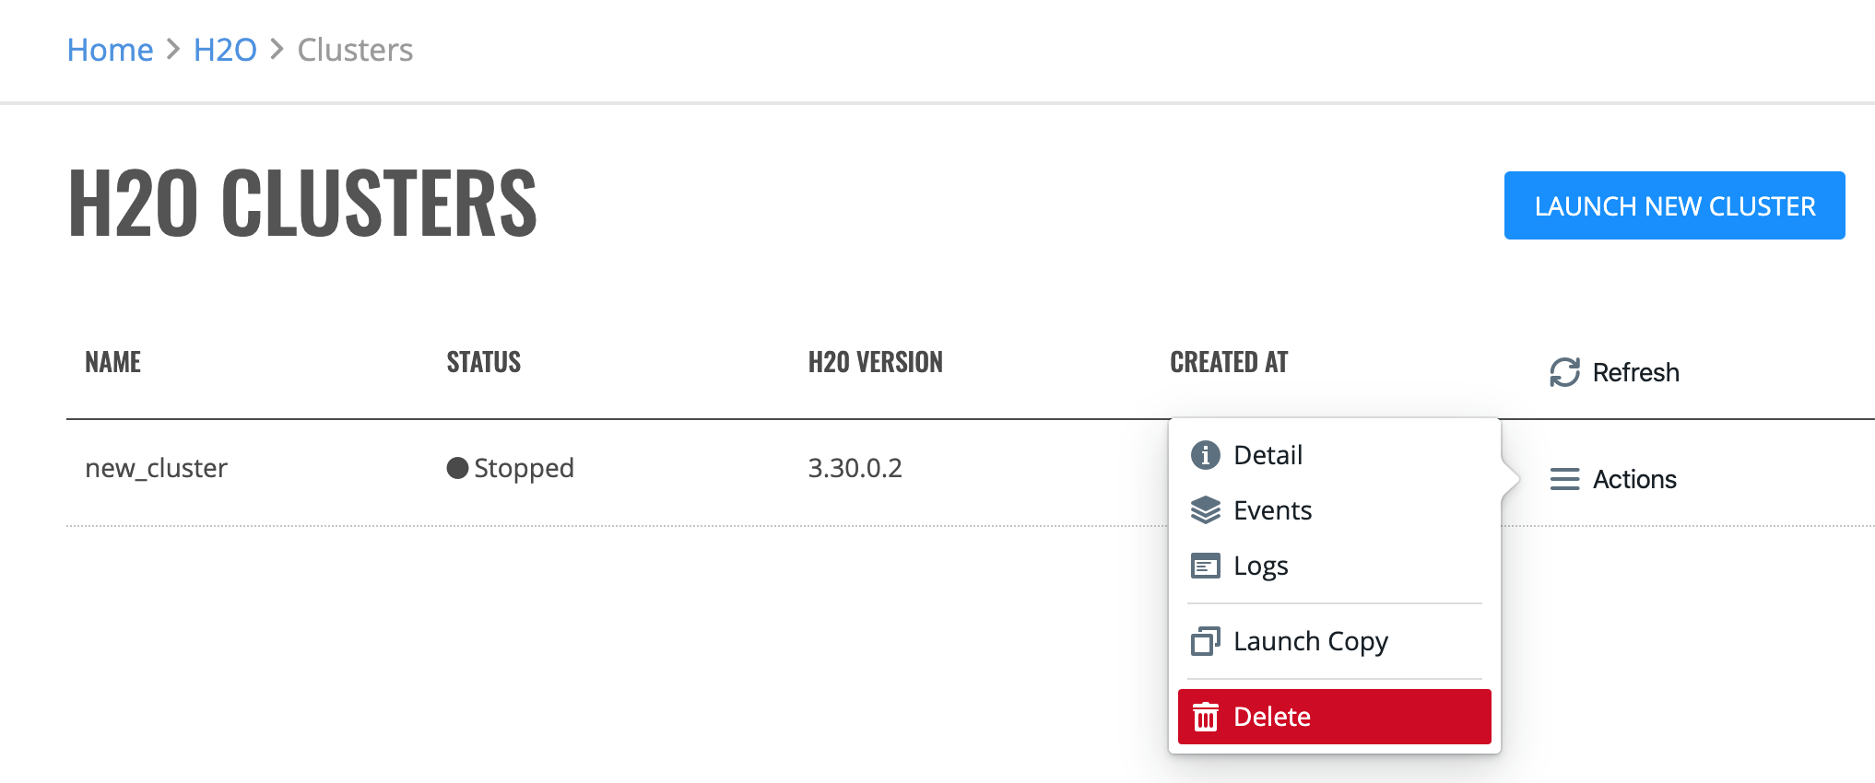Click the Actions hamburger menu icon
The width and height of the screenshot is (1875, 783).
(1564, 479)
